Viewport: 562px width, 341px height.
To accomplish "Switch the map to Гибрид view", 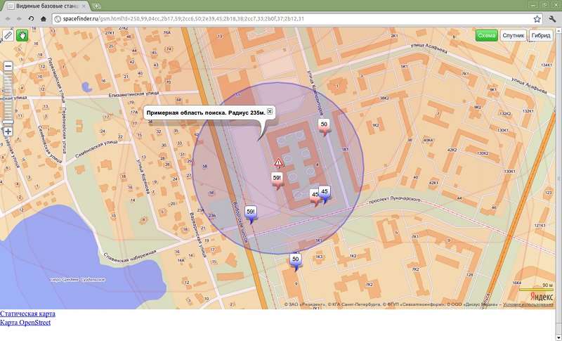I will coord(541,35).
